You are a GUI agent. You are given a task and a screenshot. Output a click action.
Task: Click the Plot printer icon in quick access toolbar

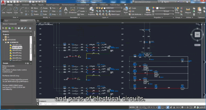coord(30,2)
